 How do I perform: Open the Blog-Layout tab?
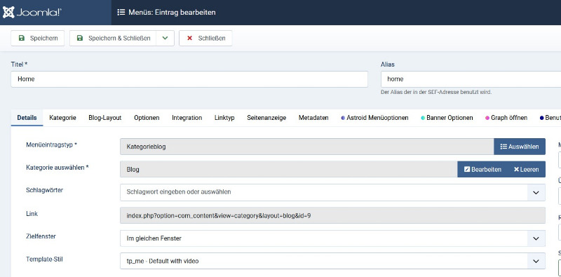(x=104, y=118)
